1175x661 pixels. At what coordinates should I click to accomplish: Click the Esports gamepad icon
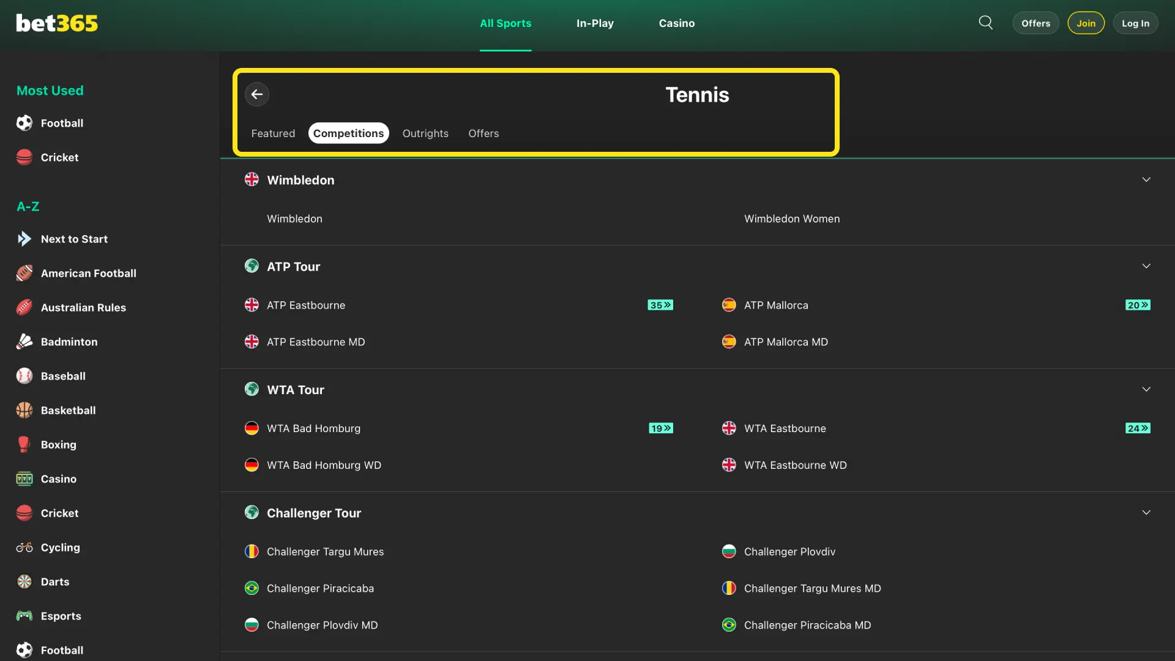coord(24,616)
